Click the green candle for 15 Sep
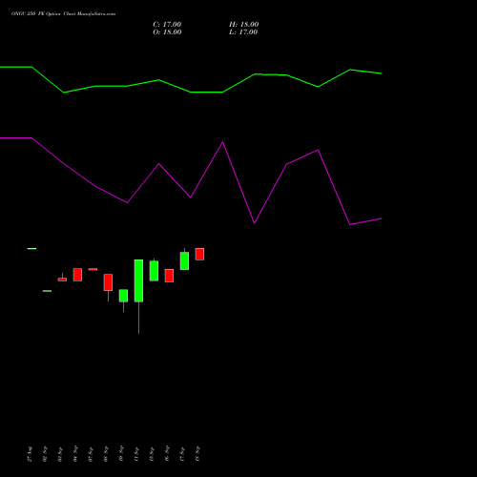 (x=154, y=271)
